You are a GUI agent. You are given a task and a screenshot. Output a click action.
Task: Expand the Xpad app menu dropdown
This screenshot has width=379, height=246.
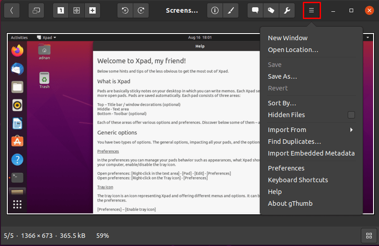tap(47, 38)
